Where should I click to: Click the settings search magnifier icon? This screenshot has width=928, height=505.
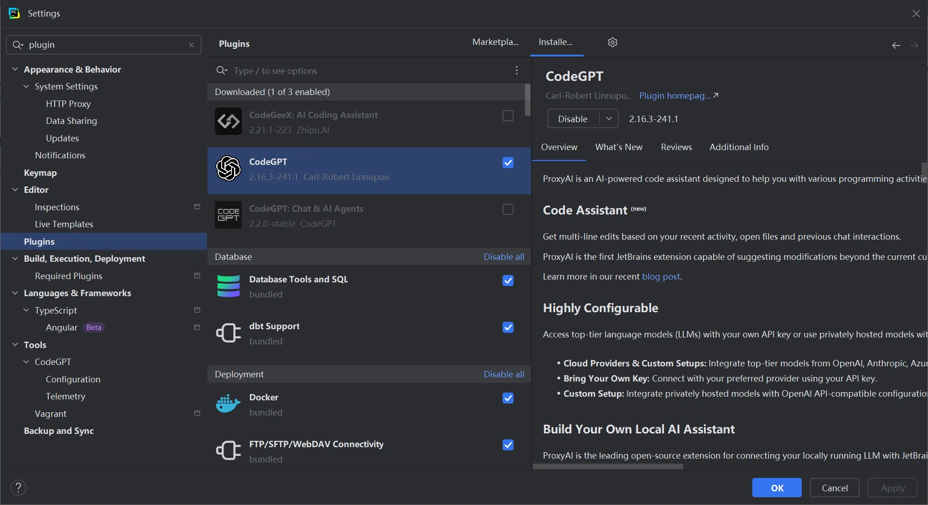[x=17, y=45]
